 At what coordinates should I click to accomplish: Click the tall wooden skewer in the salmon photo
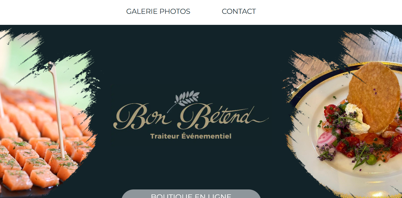(58, 110)
